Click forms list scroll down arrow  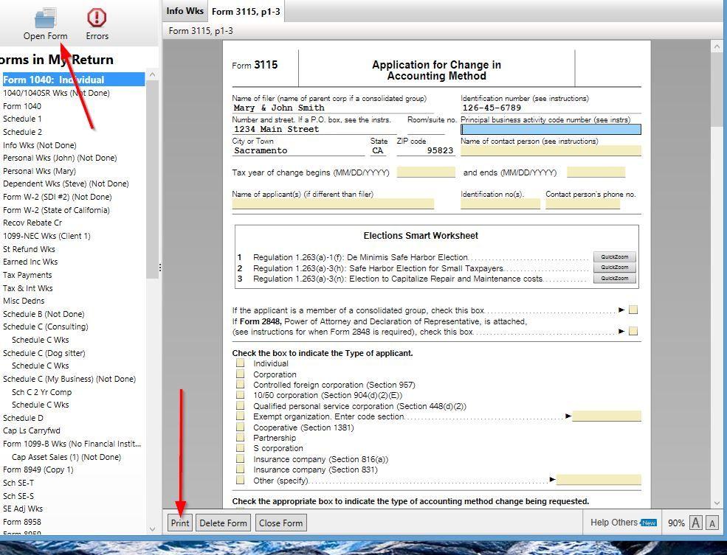[x=152, y=529]
